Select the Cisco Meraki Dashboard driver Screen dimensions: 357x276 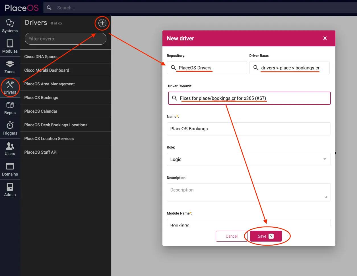65,70
